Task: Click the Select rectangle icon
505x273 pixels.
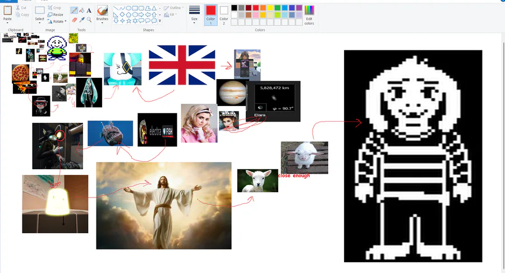Action: pos(40,11)
